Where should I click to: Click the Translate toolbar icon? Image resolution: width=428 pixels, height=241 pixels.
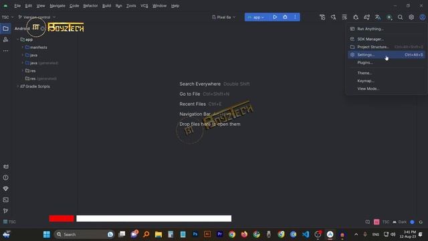tap(378, 17)
